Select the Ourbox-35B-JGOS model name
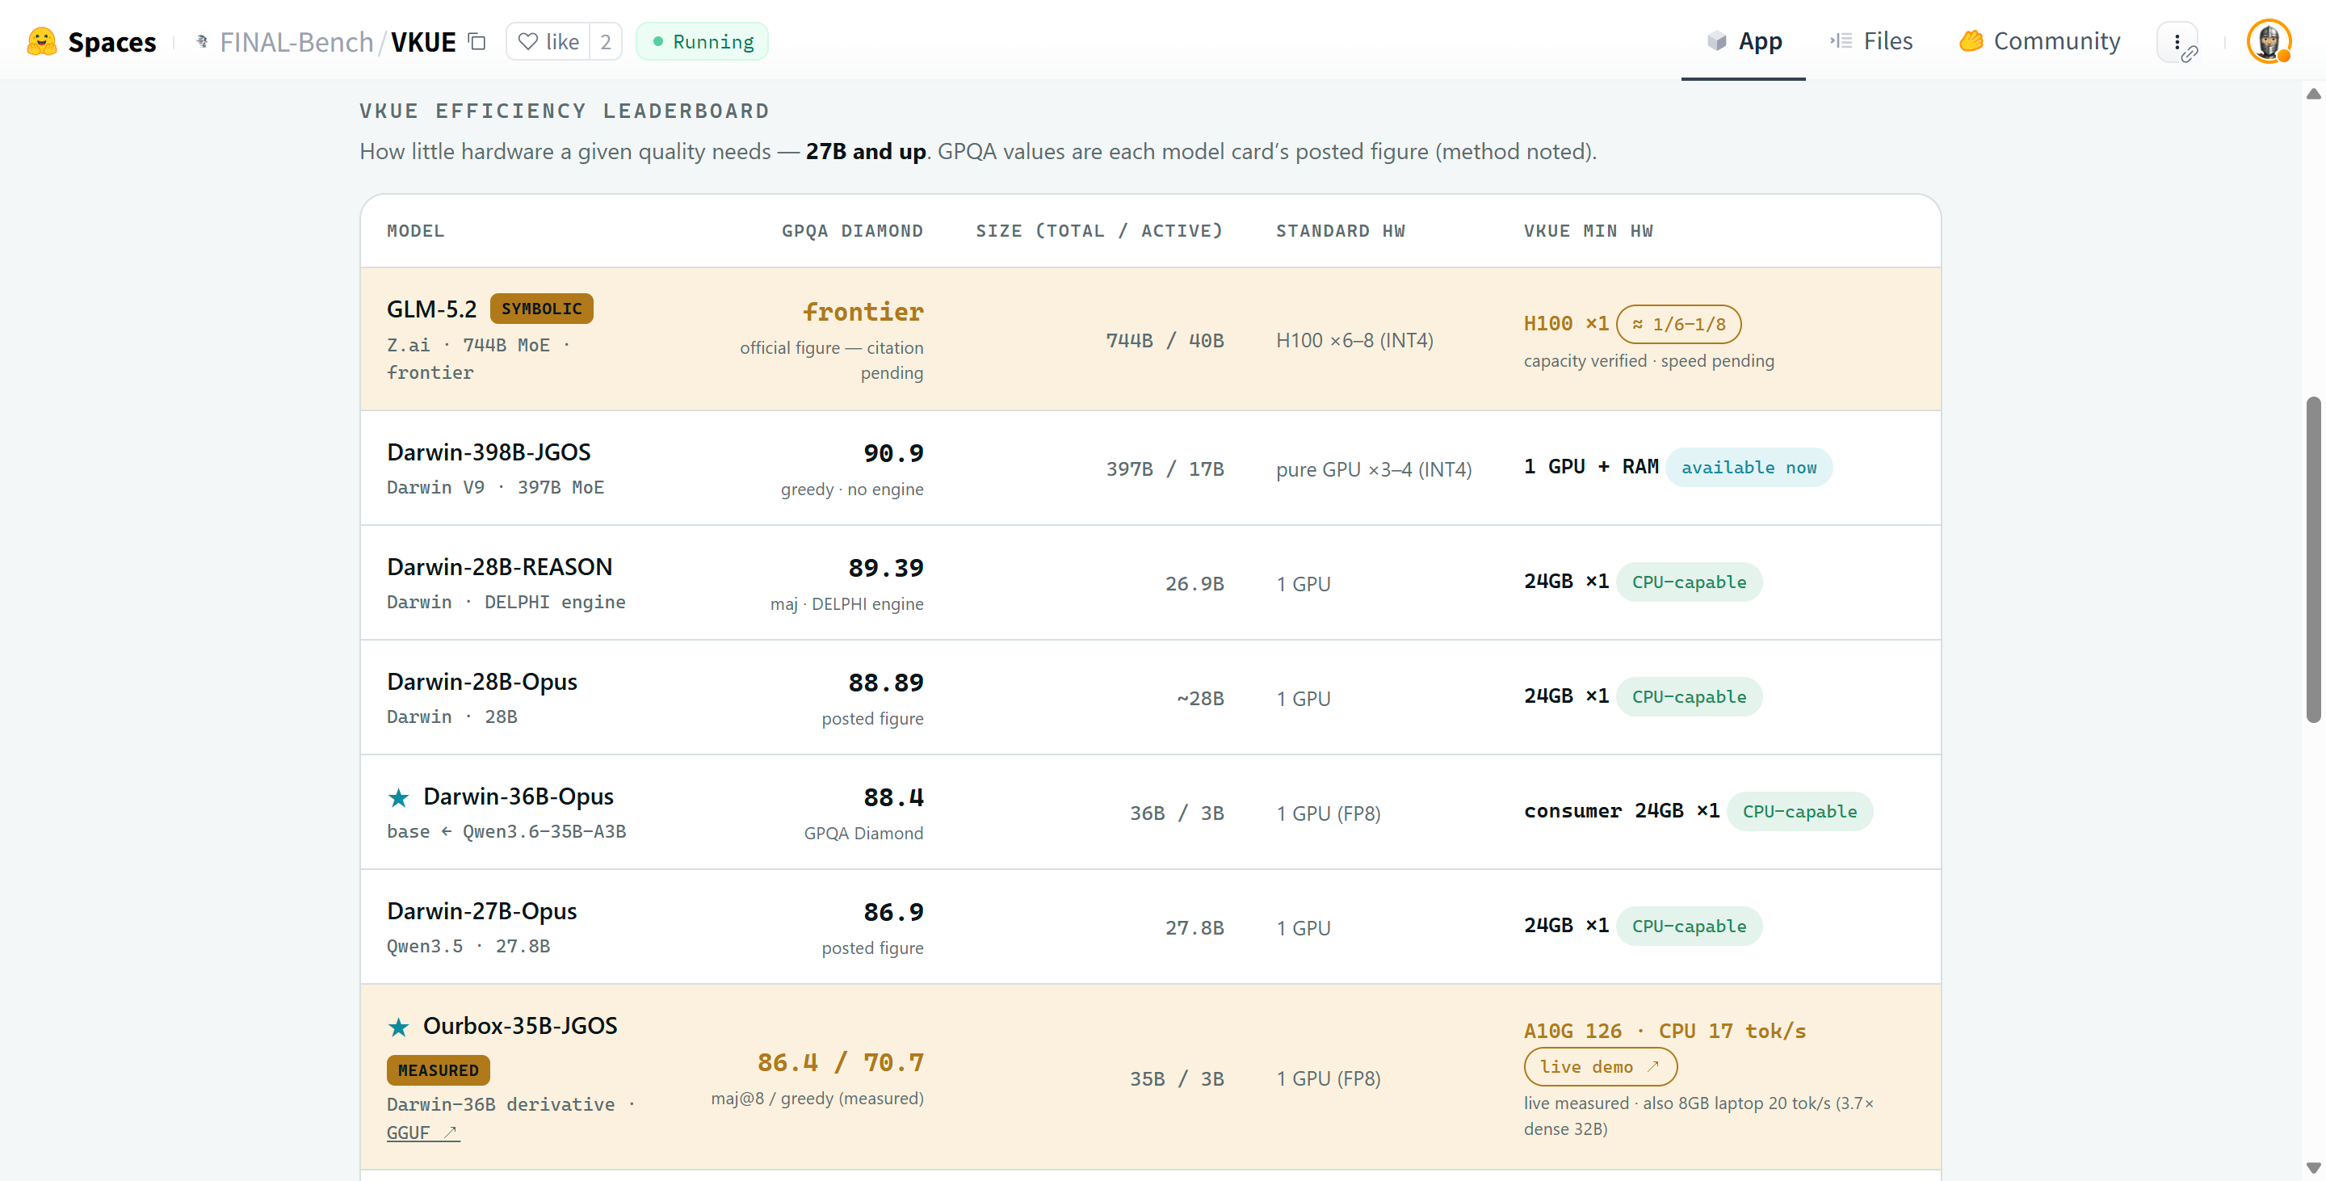Screen dimensions: 2326x1181 520,1025
